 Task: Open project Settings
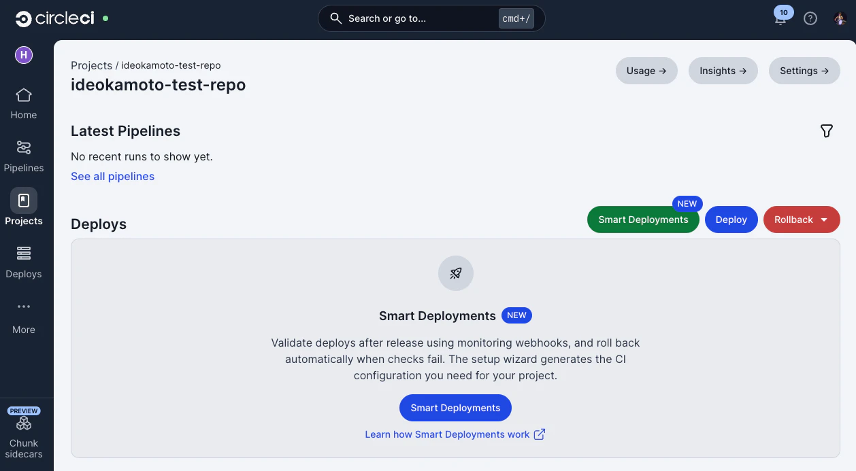804,71
